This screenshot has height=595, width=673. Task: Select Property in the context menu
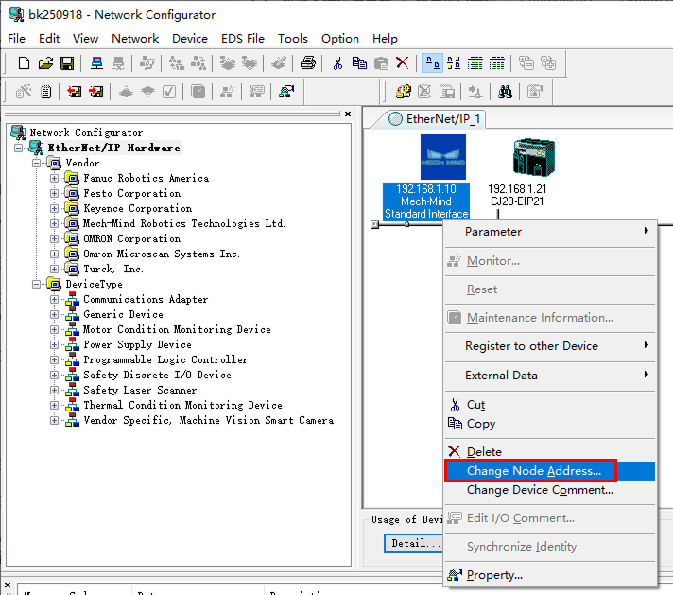tap(493, 574)
